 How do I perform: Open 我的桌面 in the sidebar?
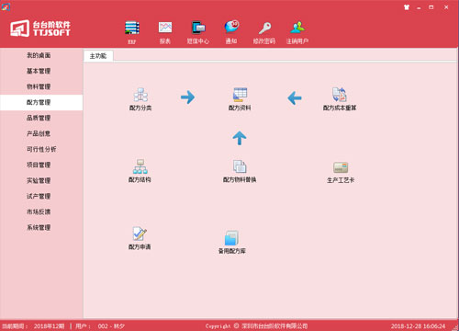coord(39,55)
